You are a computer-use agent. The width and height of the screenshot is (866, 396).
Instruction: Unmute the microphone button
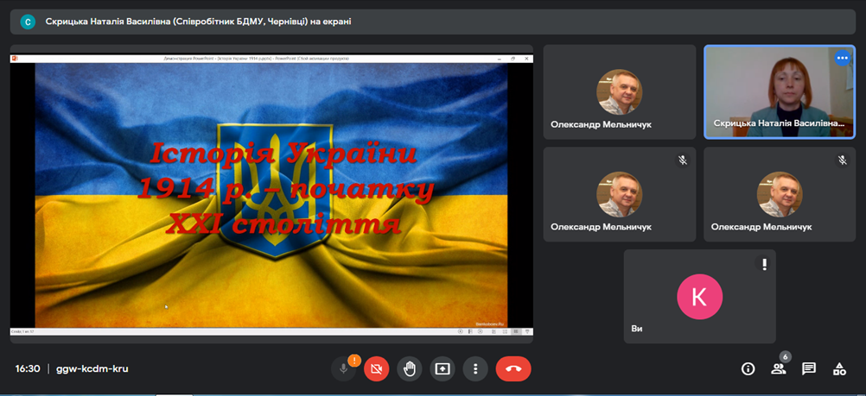(343, 369)
